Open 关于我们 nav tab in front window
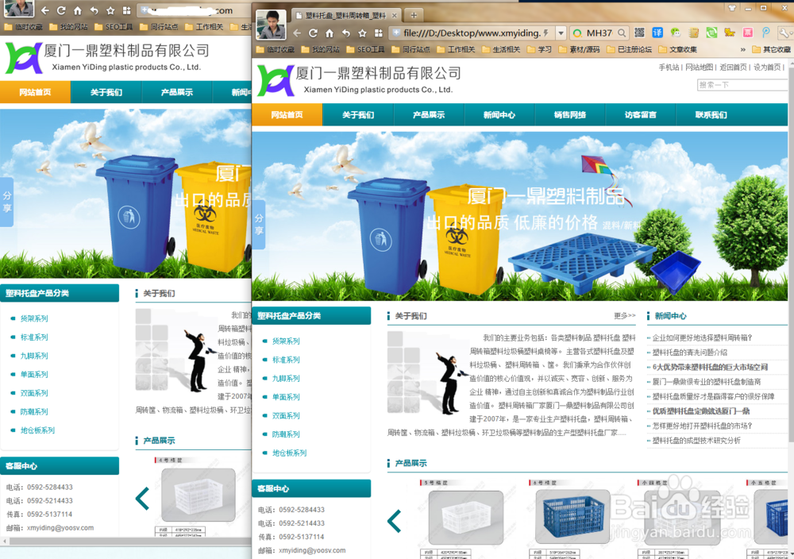The width and height of the screenshot is (794, 559). (x=358, y=114)
